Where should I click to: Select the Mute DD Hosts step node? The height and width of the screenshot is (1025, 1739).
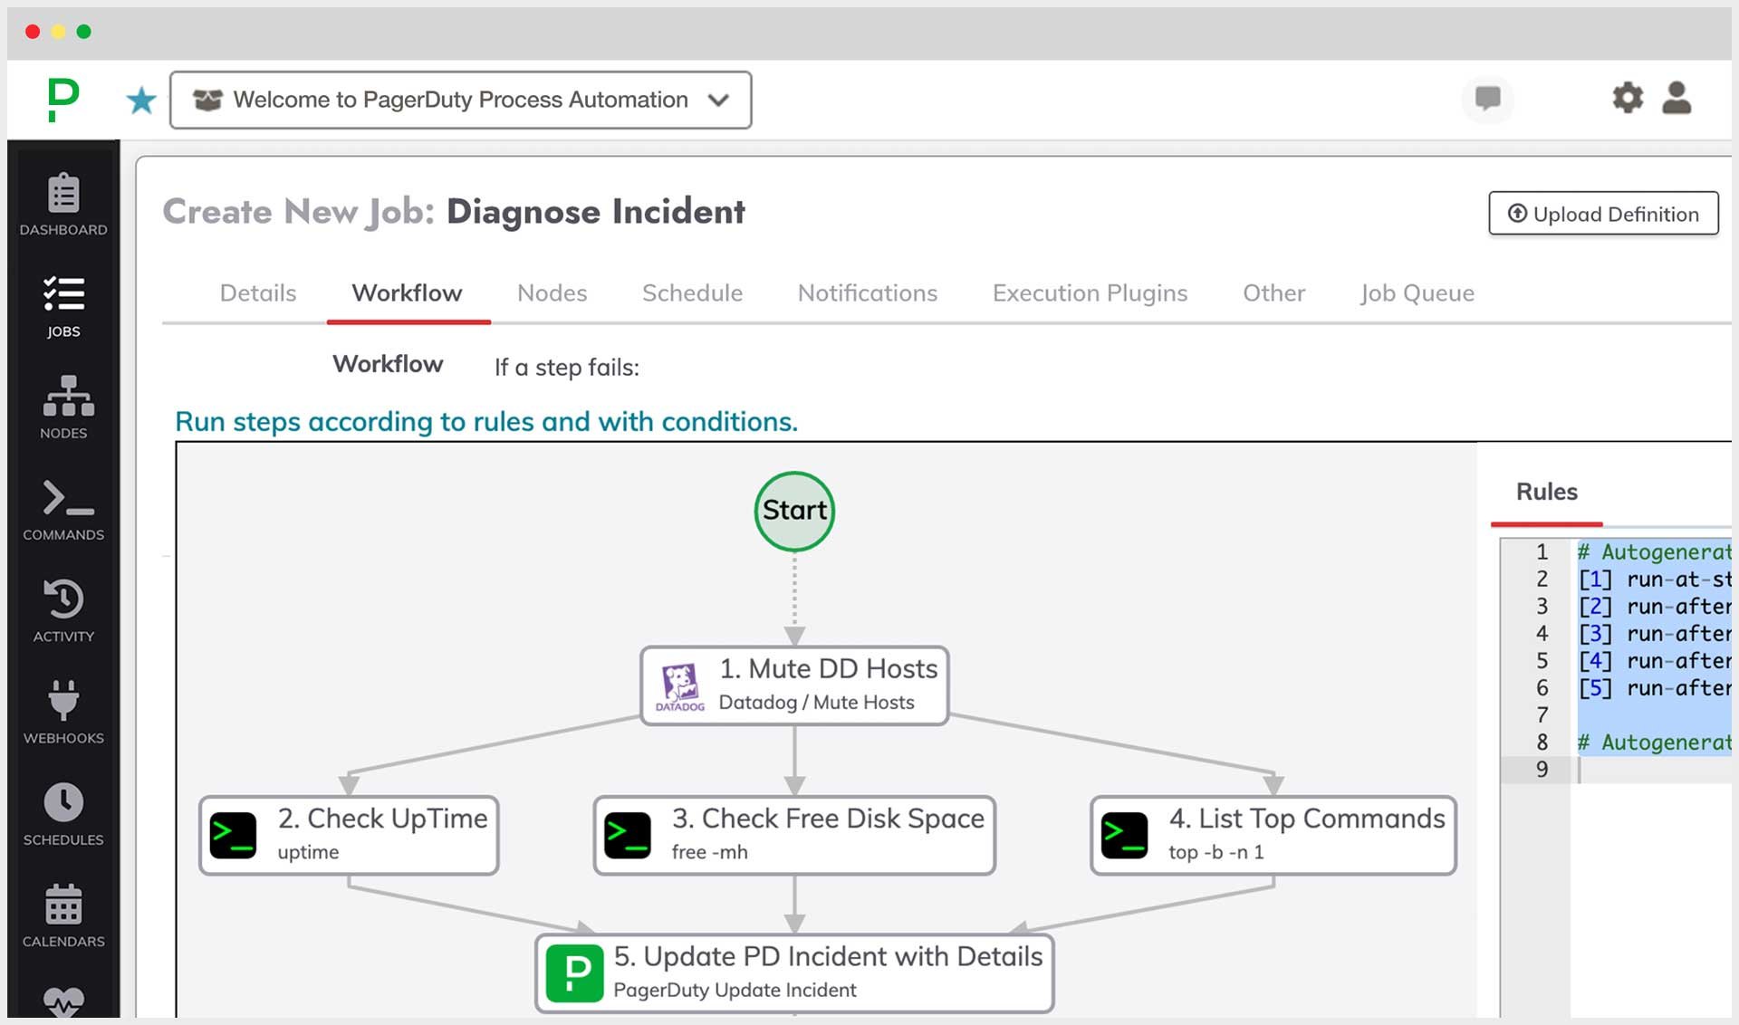point(794,685)
